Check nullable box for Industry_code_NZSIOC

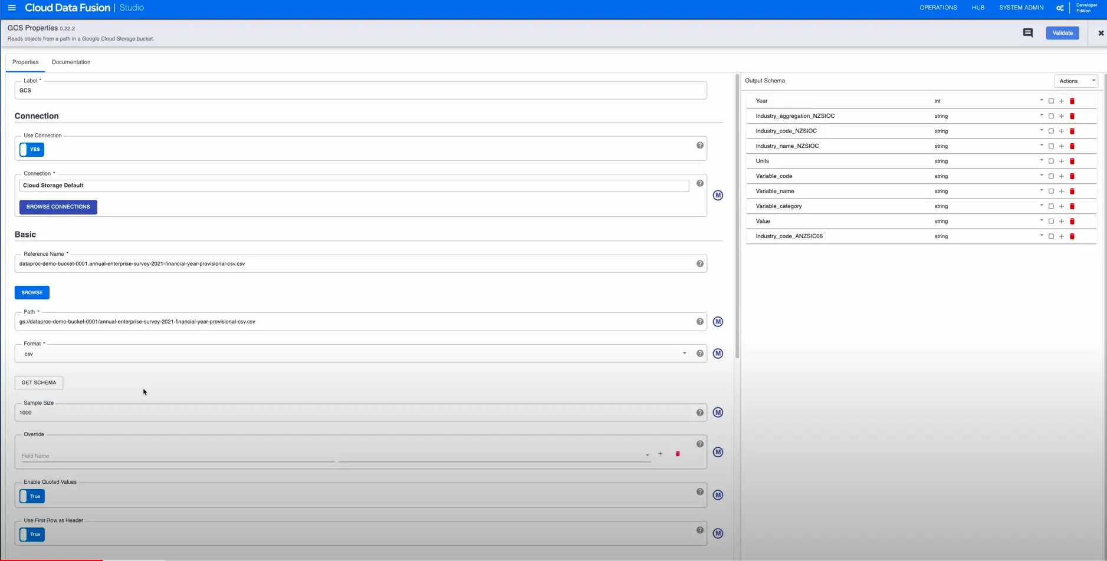1051,131
